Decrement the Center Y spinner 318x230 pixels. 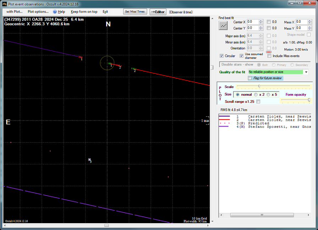[x=261, y=29]
